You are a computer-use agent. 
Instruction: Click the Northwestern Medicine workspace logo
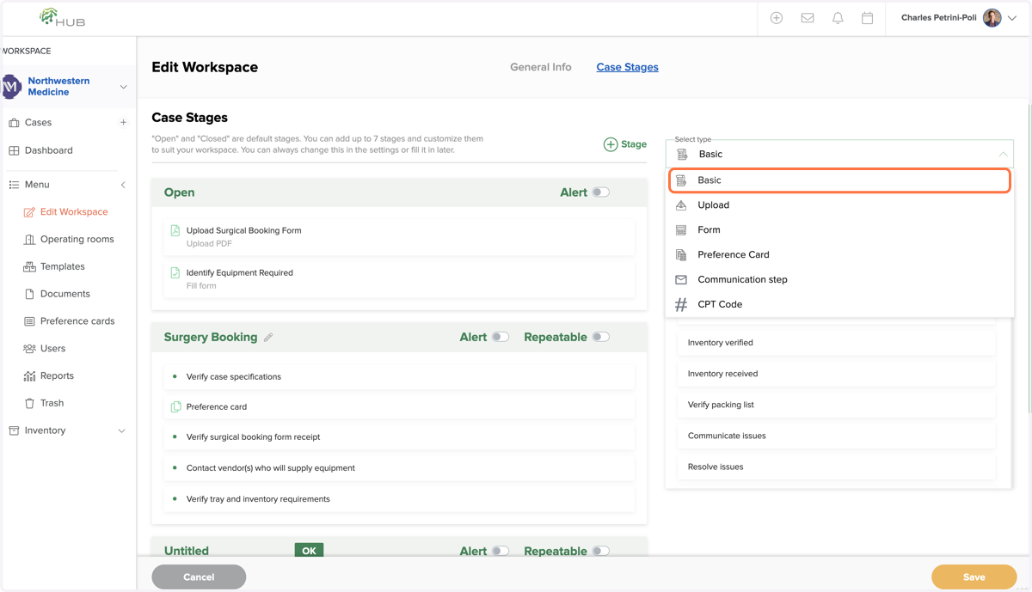click(x=11, y=87)
